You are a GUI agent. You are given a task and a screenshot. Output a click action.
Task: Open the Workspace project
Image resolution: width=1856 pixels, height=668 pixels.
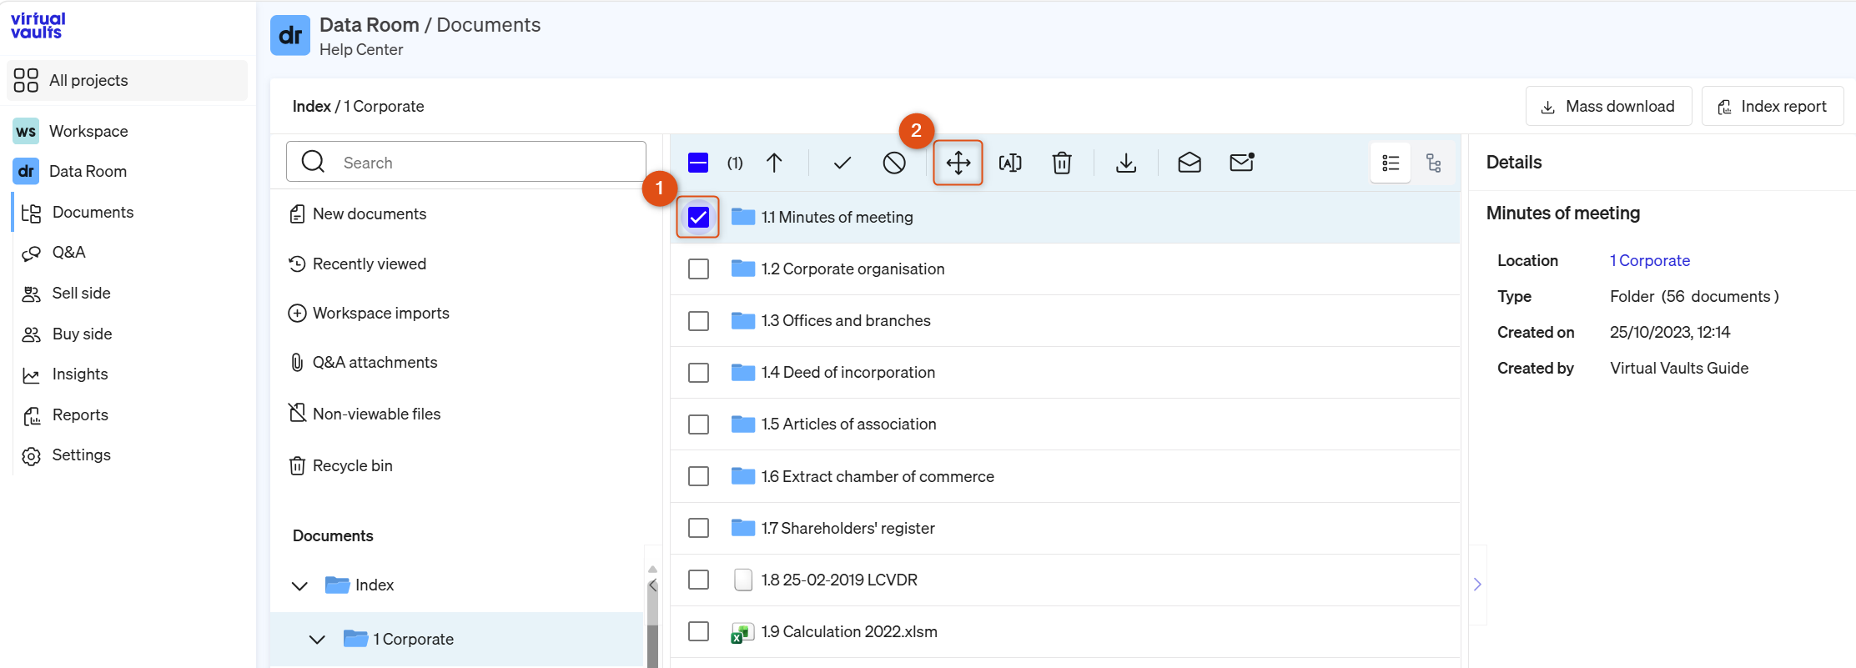point(88,132)
